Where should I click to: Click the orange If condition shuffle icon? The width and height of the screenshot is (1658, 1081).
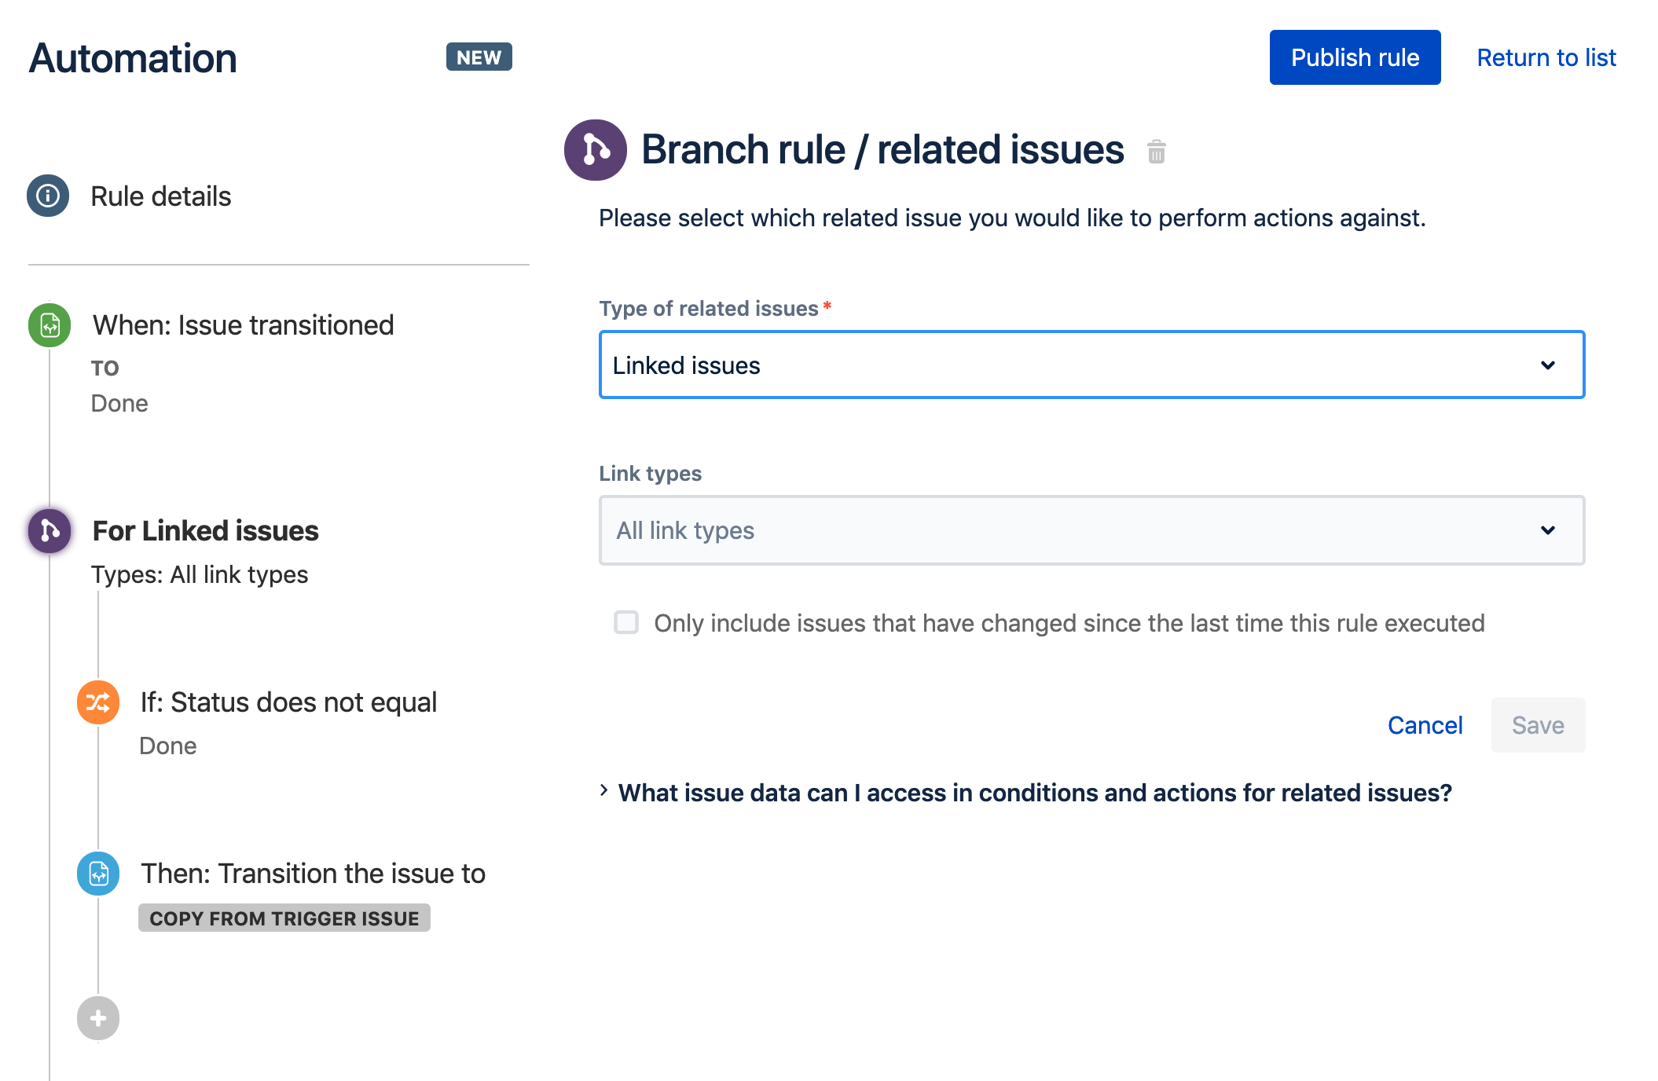tap(98, 702)
